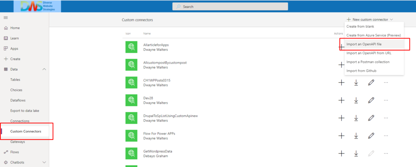Image resolution: width=416 pixels, height=167 pixels.
Task: Download the GetWordpressData connector
Action: pyautogui.click(x=356, y=153)
